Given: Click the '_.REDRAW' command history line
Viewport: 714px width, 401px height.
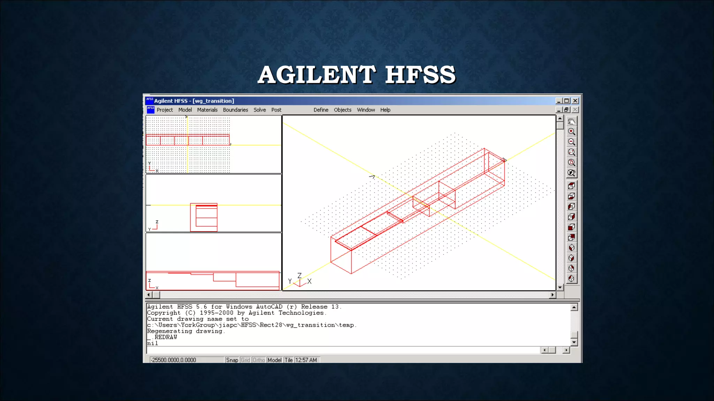Looking at the screenshot, I should 162,337.
